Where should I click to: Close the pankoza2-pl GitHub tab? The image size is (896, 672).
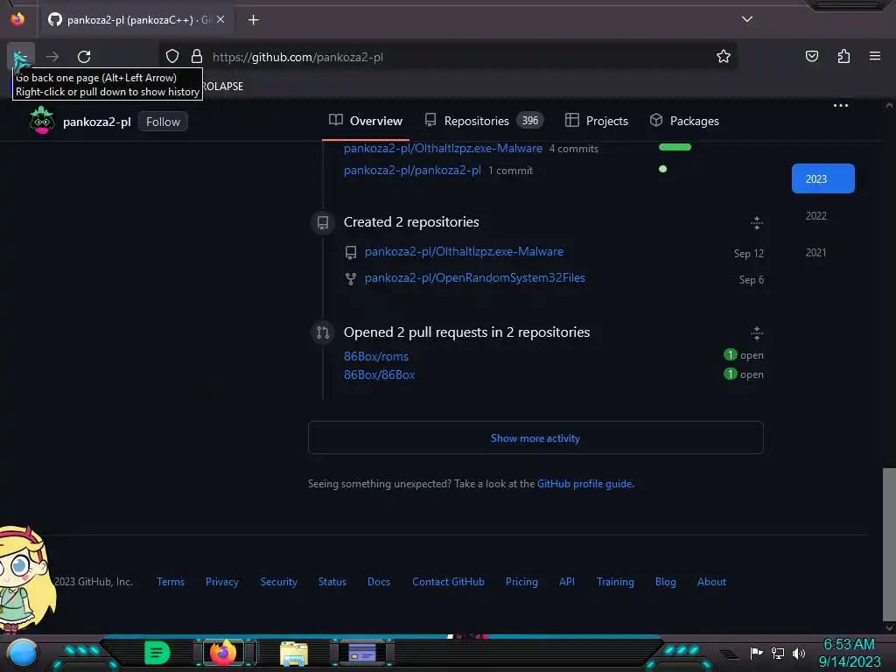[220, 19]
